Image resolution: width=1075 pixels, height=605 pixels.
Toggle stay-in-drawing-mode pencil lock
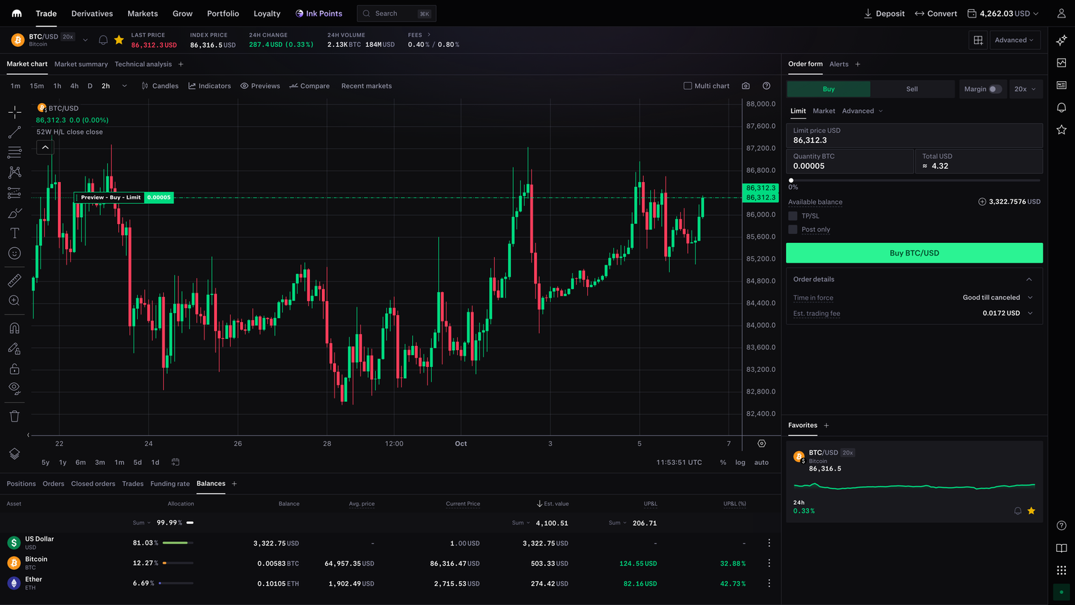pos(14,348)
